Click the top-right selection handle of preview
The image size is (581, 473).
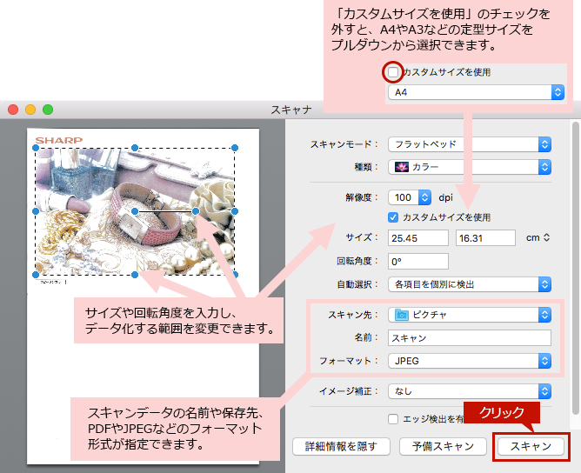235,148
